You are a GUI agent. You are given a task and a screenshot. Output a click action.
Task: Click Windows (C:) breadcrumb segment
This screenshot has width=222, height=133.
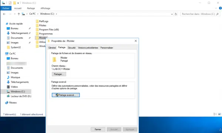click(47, 14)
